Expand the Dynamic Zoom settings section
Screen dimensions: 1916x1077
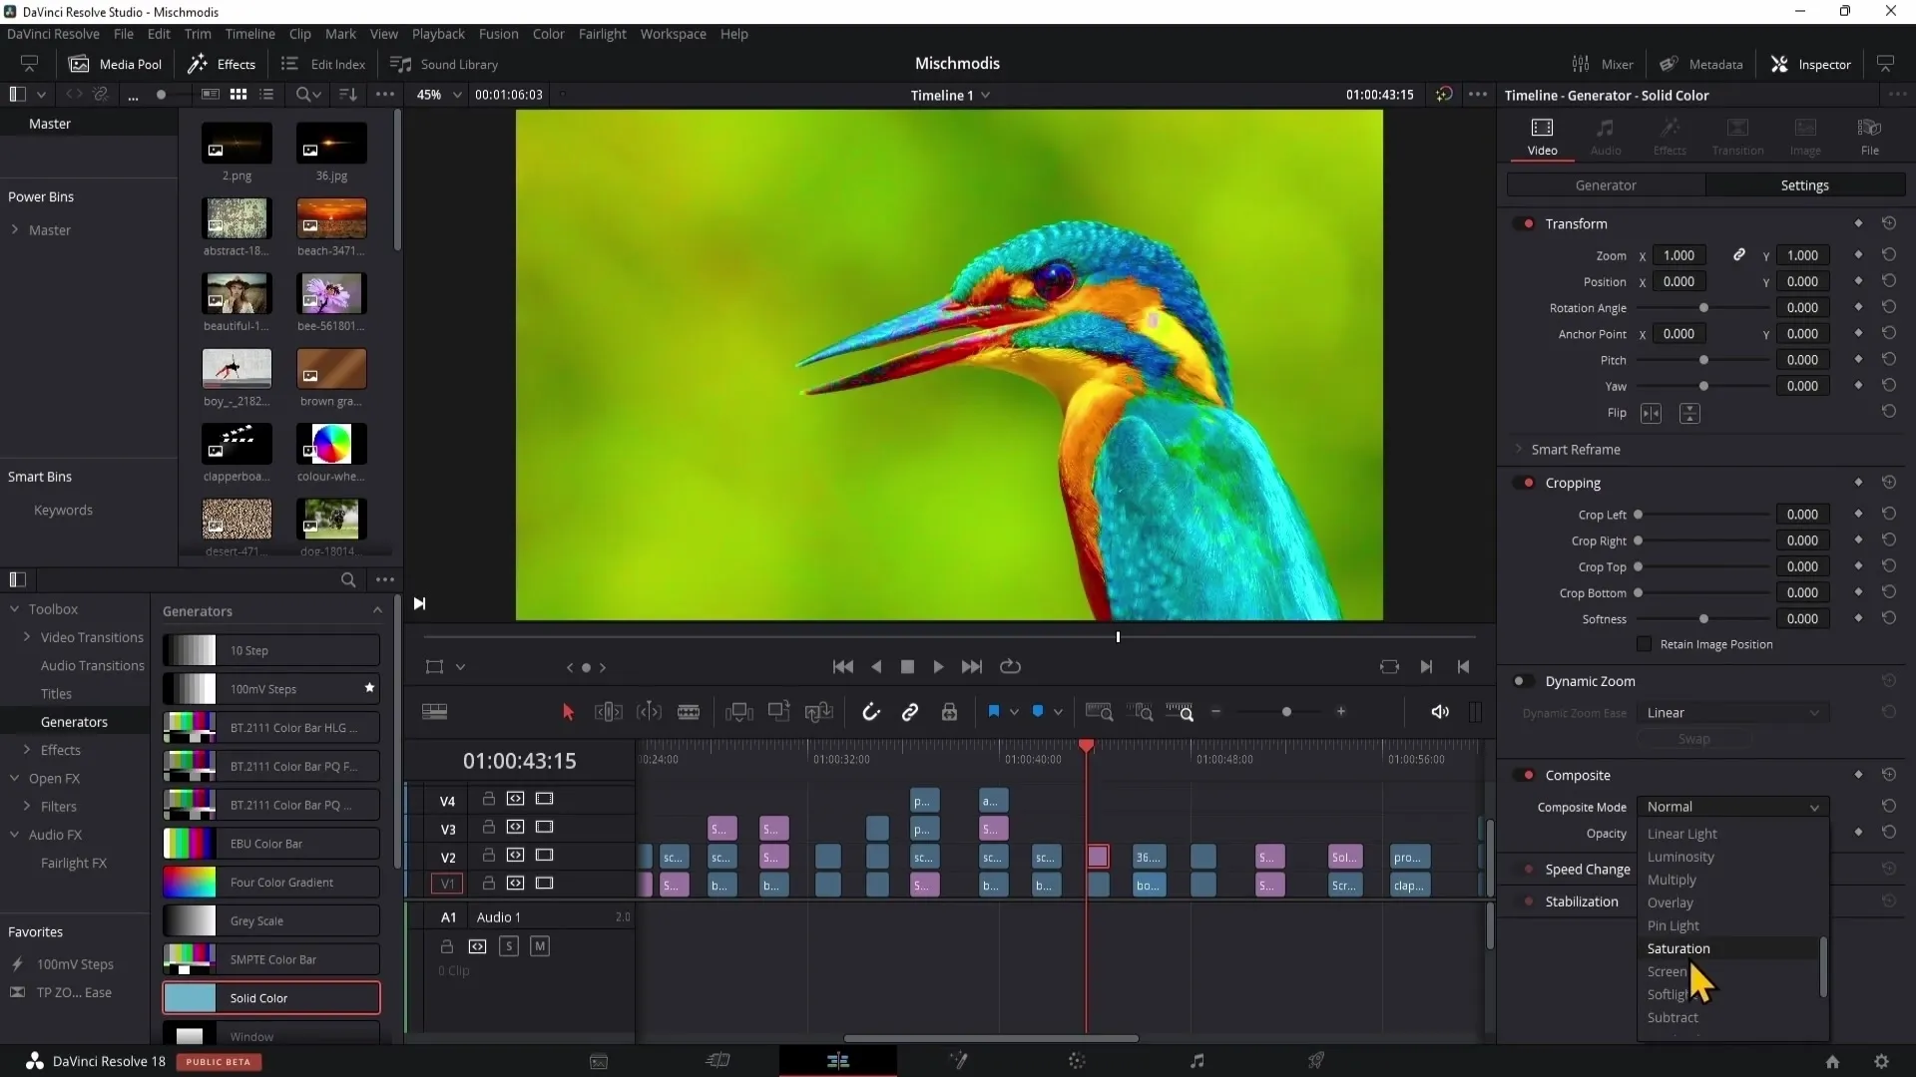pos(1591,681)
